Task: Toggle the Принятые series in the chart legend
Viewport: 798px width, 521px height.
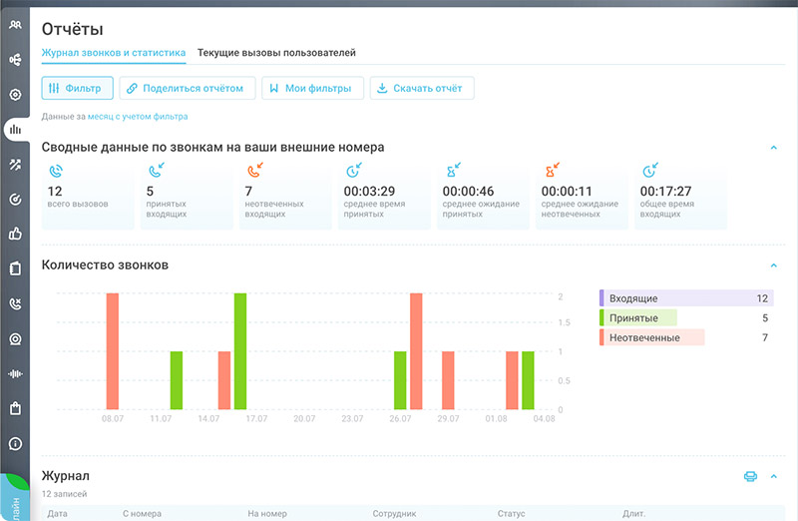Action: (x=633, y=317)
